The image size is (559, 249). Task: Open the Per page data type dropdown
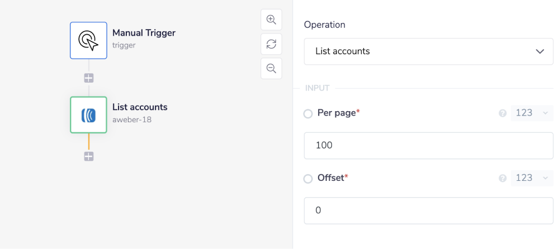pyautogui.click(x=532, y=113)
